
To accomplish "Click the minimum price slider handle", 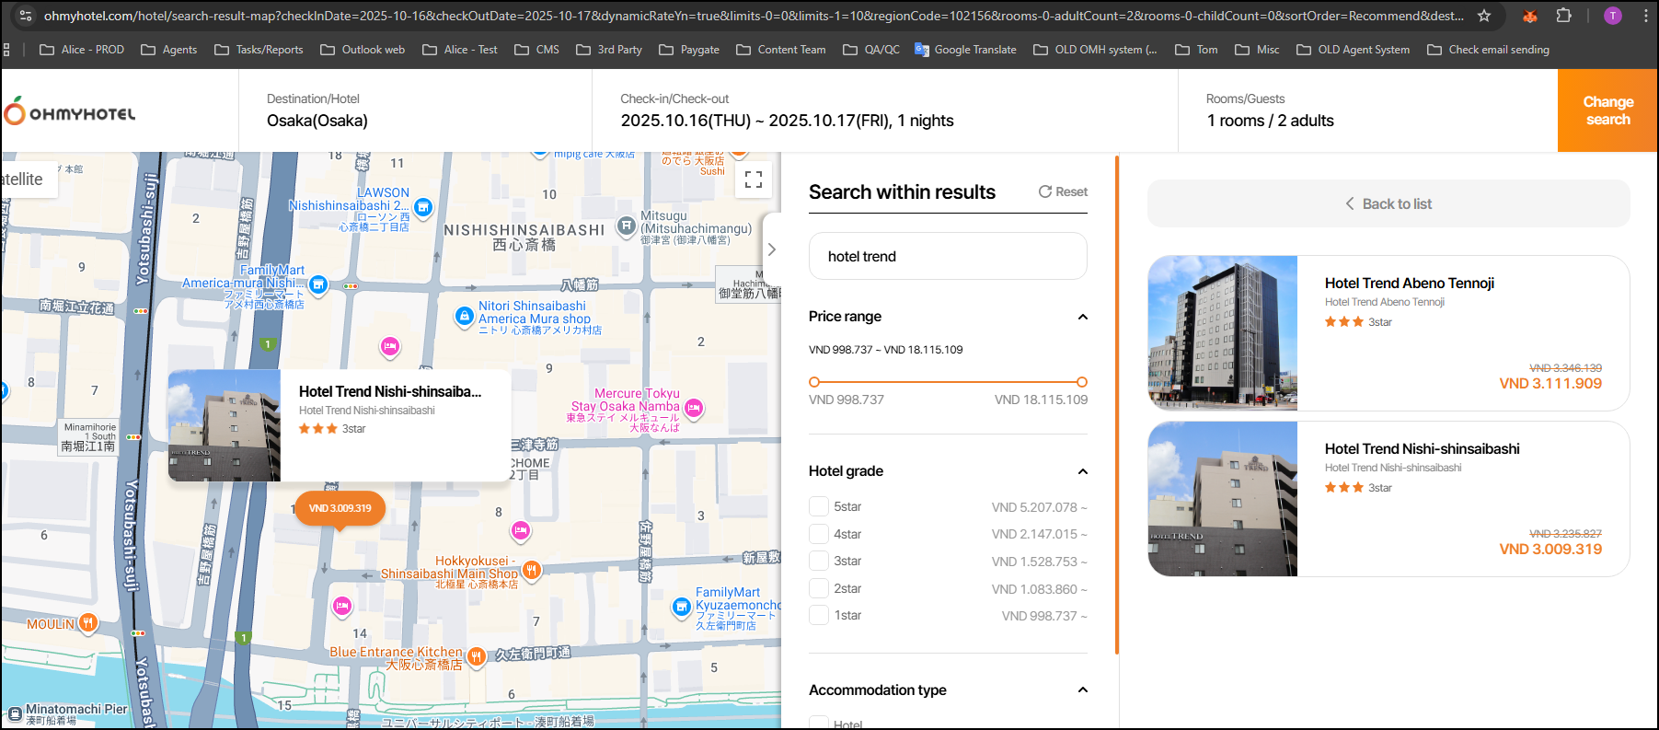I will pos(814,382).
